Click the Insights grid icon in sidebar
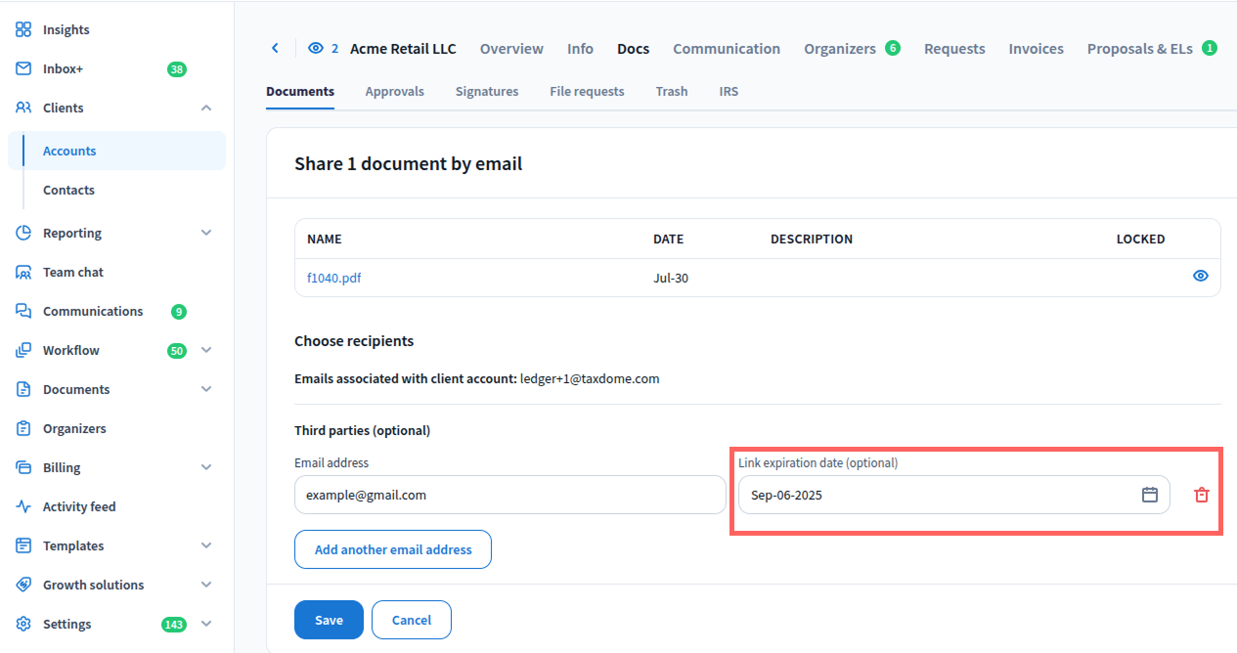Viewport: 1237px width, 653px height. pos(23,29)
